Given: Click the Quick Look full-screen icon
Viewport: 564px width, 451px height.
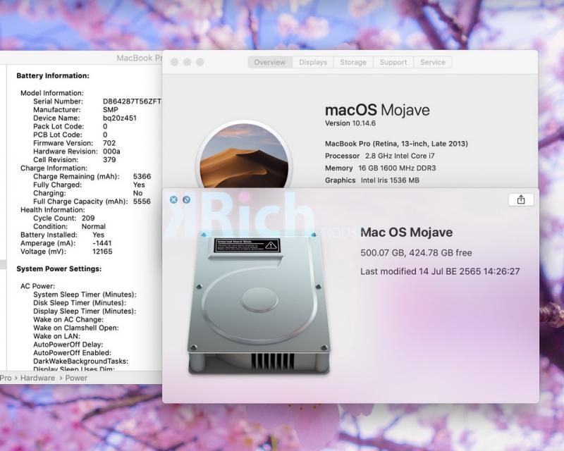Looking at the screenshot, I should pyautogui.click(x=186, y=199).
